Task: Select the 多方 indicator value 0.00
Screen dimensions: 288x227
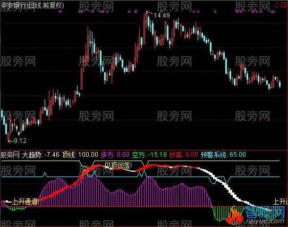Action: 123,155
